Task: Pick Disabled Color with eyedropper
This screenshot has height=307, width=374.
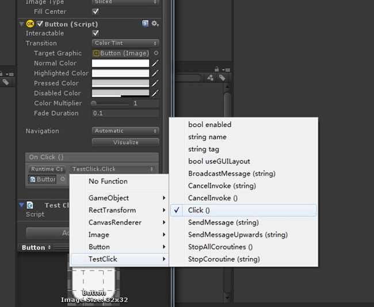Action: [x=155, y=93]
